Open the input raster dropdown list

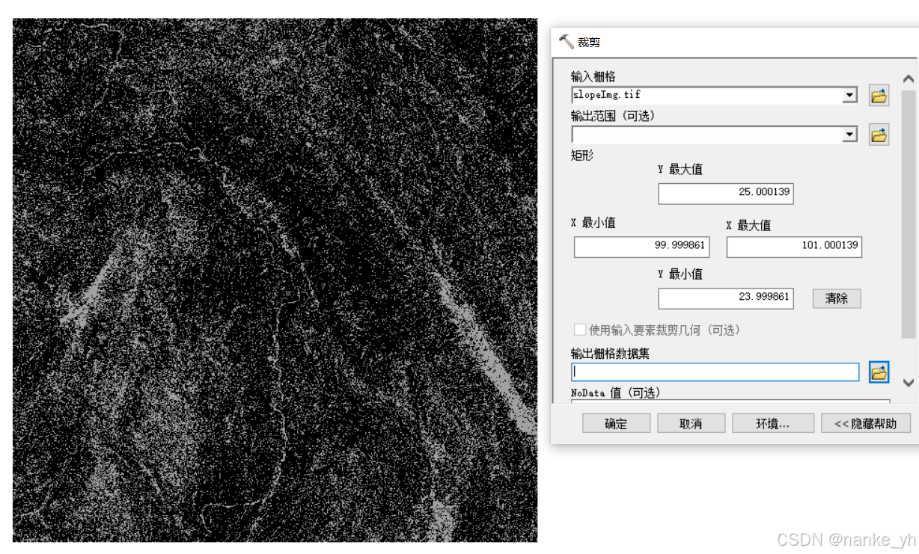point(849,96)
